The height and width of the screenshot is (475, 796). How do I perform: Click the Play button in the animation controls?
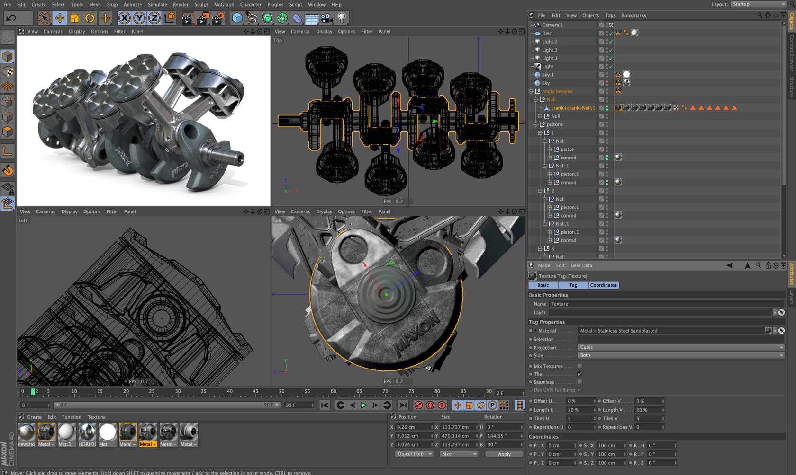(363, 405)
